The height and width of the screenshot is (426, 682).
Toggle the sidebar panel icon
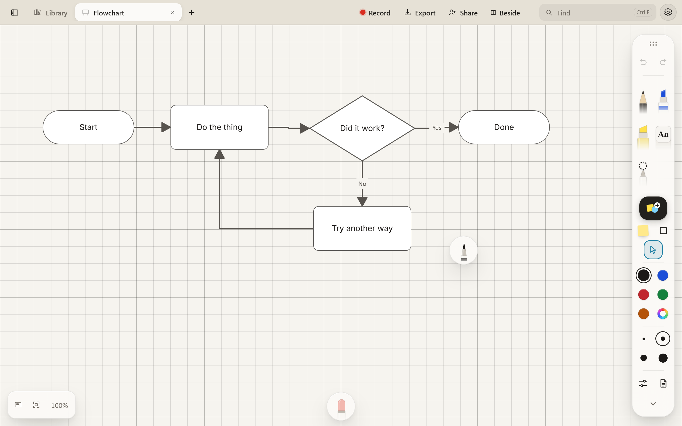[15, 13]
